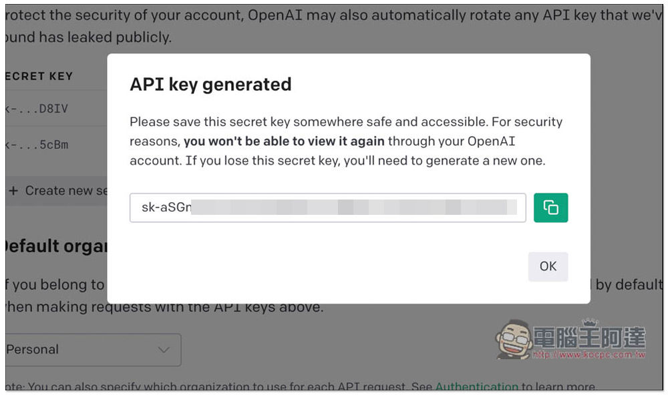The height and width of the screenshot is (395, 668).
Task: Click the Default organization heading
Action: click(56, 246)
